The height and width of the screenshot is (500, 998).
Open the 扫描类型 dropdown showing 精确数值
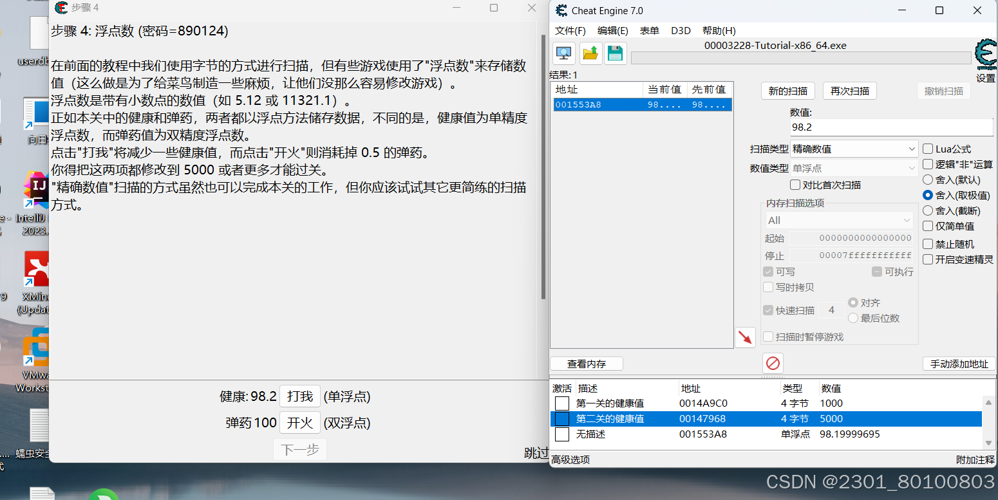pyautogui.click(x=854, y=149)
